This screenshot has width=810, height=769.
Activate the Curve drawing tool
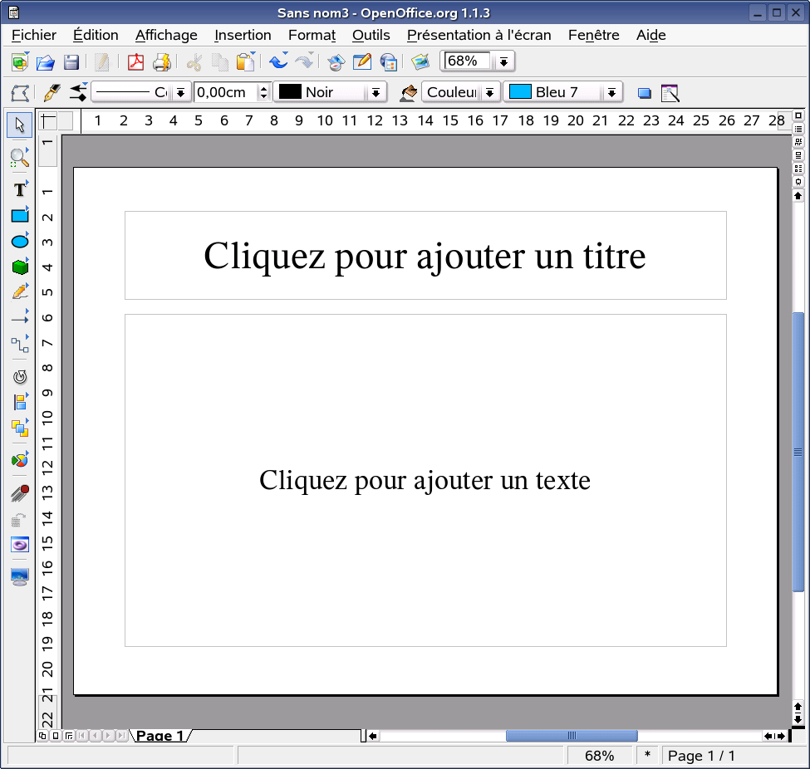coord(19,291)
